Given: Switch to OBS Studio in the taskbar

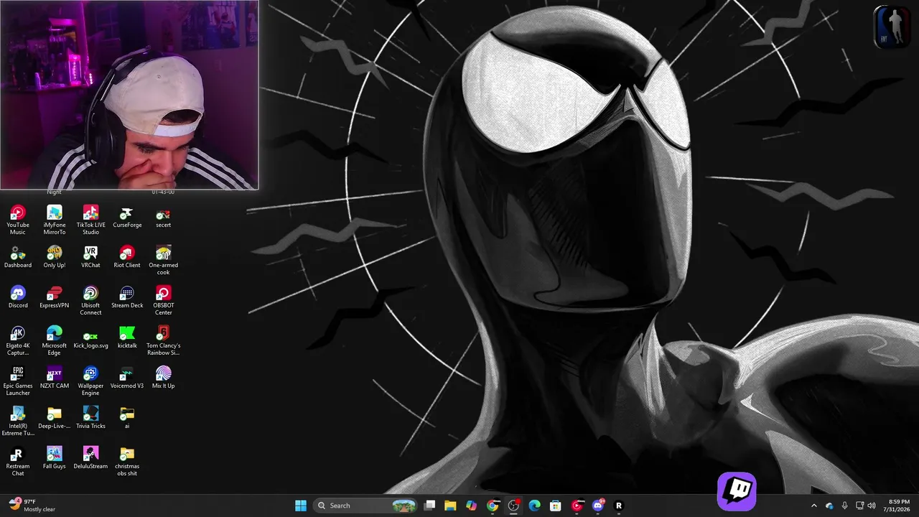Looking at the screenshot, I should [513, 506].
